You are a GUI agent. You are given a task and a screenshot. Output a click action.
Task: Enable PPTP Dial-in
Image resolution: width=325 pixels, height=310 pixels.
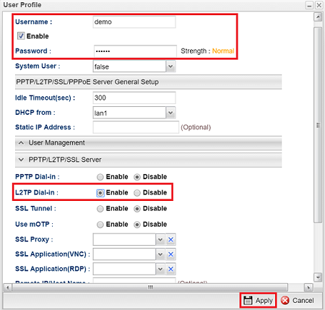coord(100,177)
